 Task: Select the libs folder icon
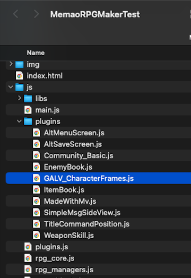(28, 99)
